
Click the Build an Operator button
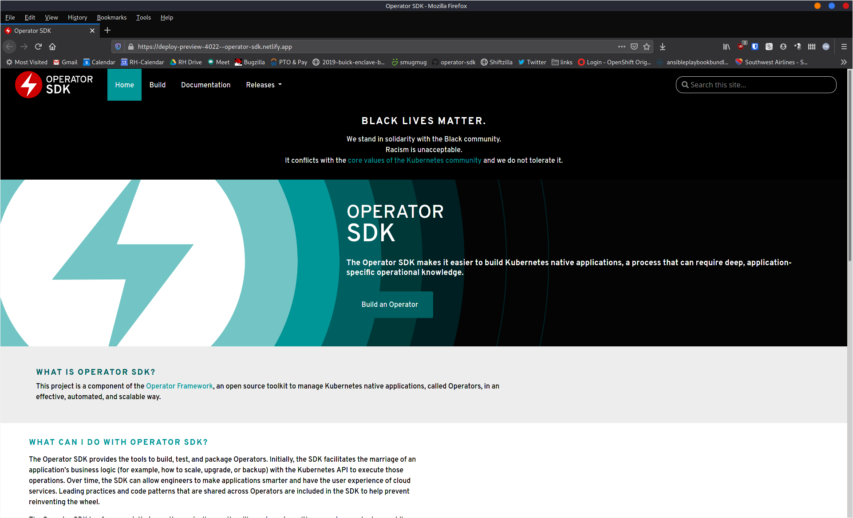[x=390, y=304]
